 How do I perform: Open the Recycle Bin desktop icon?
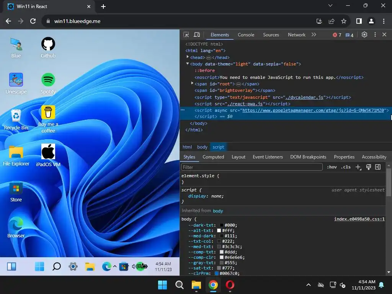16,120
